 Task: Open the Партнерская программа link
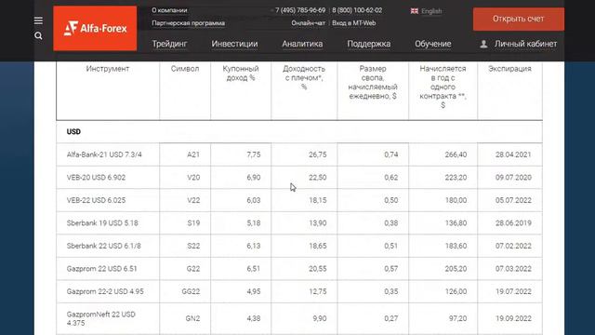(x=188, y=22)
